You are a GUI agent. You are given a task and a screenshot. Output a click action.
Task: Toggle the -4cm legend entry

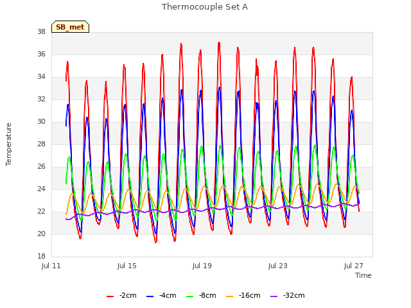pos(161,295)
